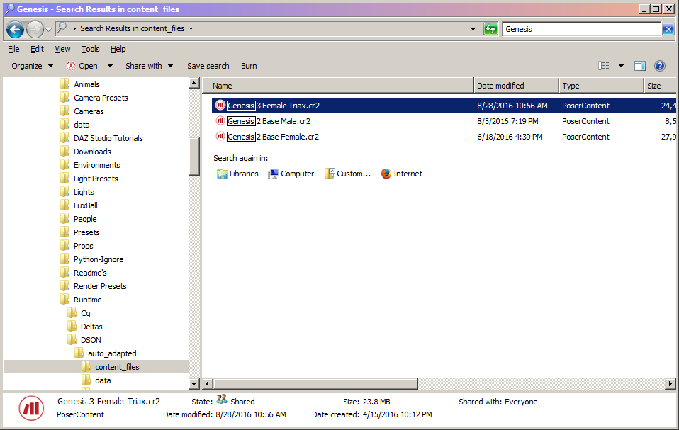679x430 pixels.
Task: Search again in Custom location
Action: 348,174
